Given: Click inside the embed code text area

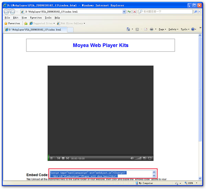Looking at the screenshot, I should click(x=101, y=174).
